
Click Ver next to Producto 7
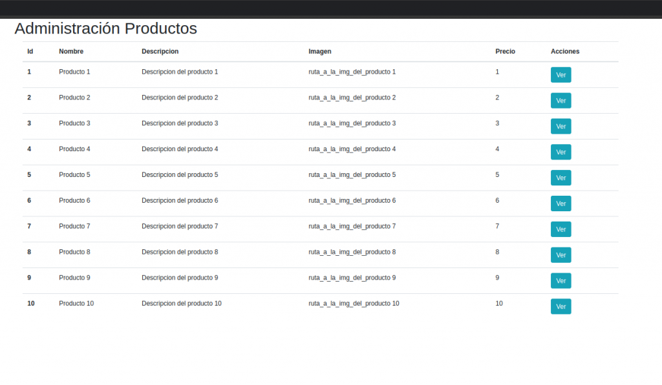tap(561, 229)
